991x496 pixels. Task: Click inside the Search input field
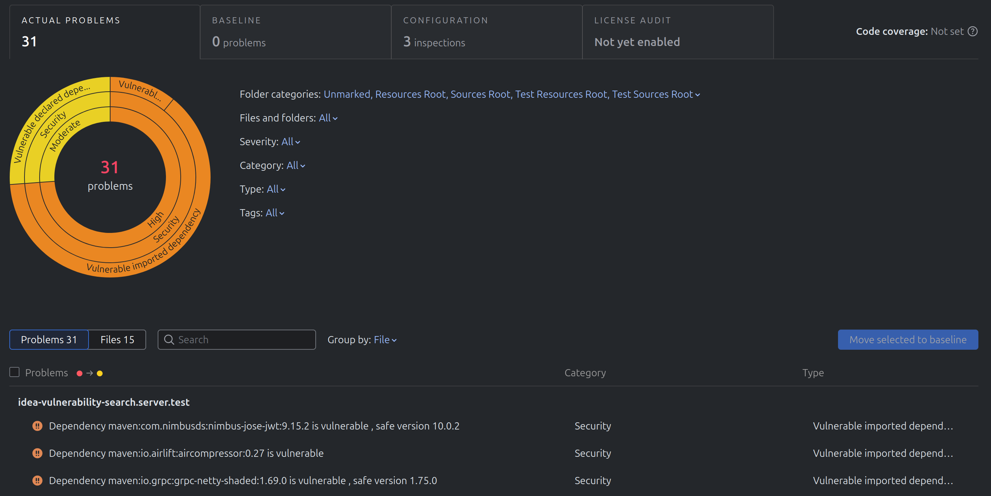(237, 340)
